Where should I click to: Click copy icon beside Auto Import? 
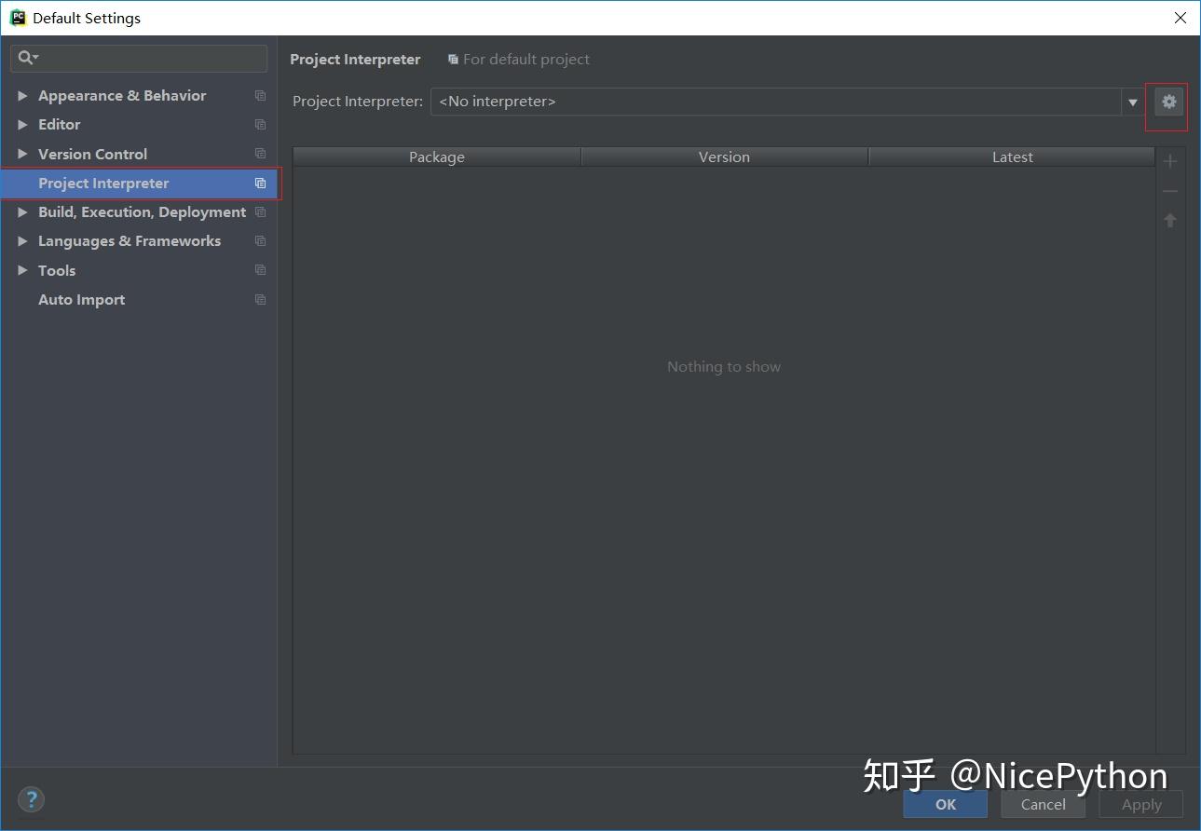point(260,300)
